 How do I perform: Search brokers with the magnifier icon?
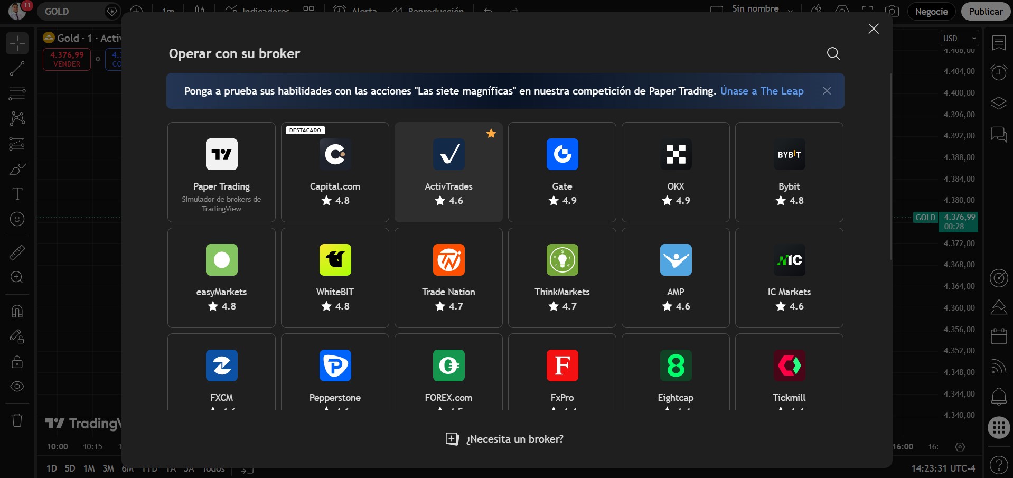coord(833,53)
